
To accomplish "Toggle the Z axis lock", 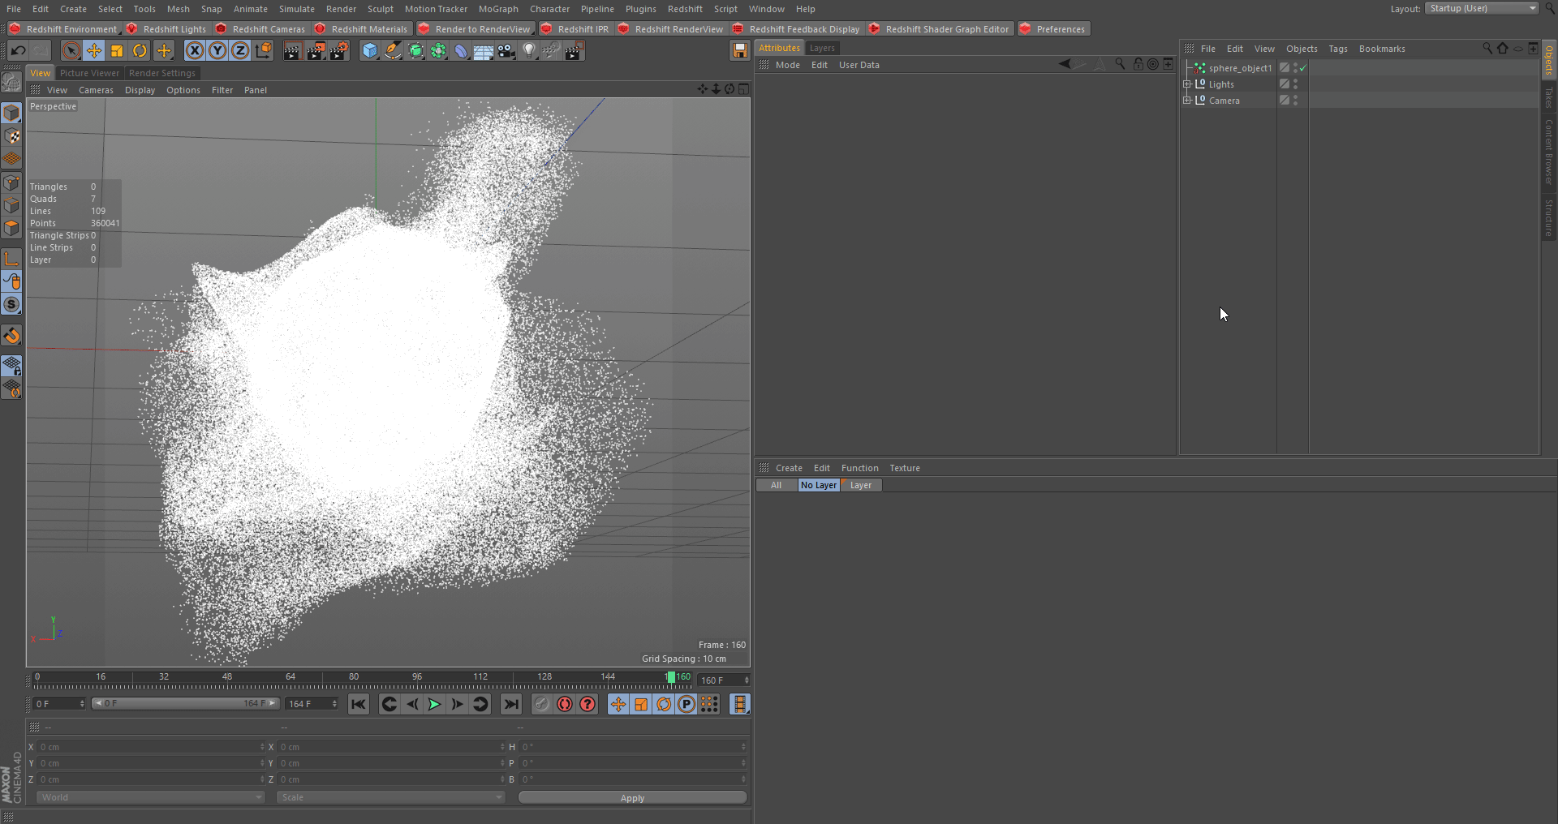I will [240, 50].
